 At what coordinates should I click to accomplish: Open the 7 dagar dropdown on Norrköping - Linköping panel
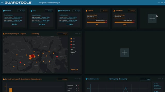pos(145,79)
